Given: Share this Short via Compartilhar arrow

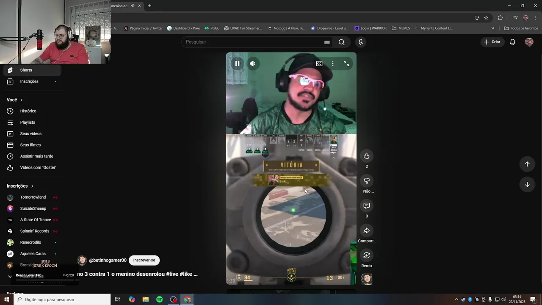Looking at the screenshot, I should point(367,230).
